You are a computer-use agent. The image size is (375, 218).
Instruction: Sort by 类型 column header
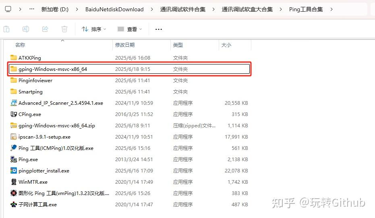tap(178, 45)
